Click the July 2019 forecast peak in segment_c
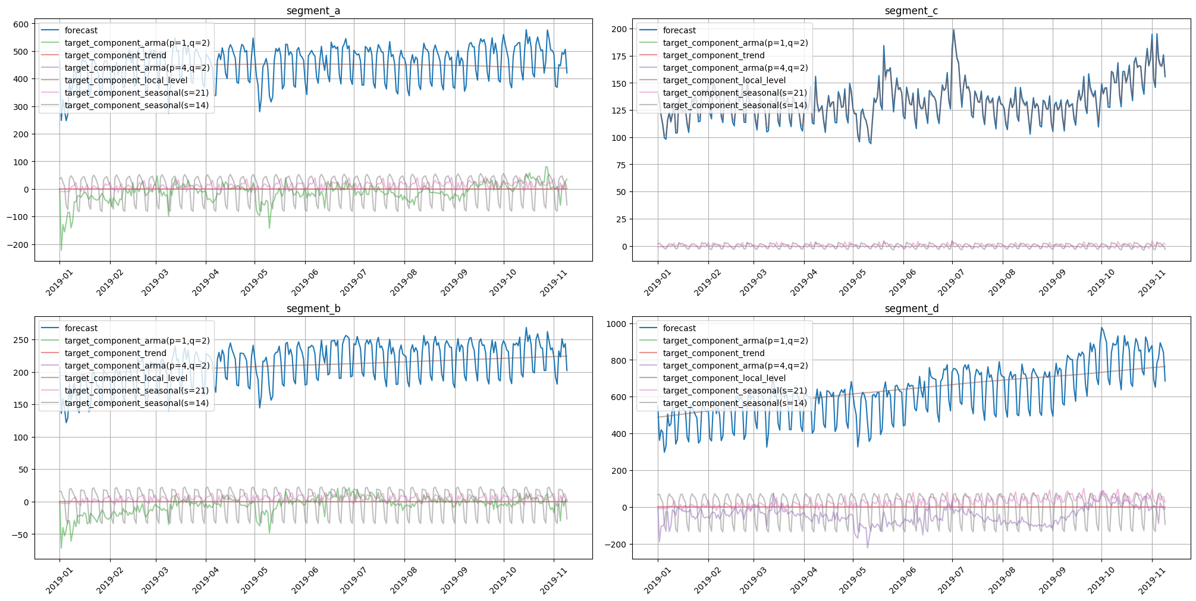1196x601 pixels. click(953, 30)
